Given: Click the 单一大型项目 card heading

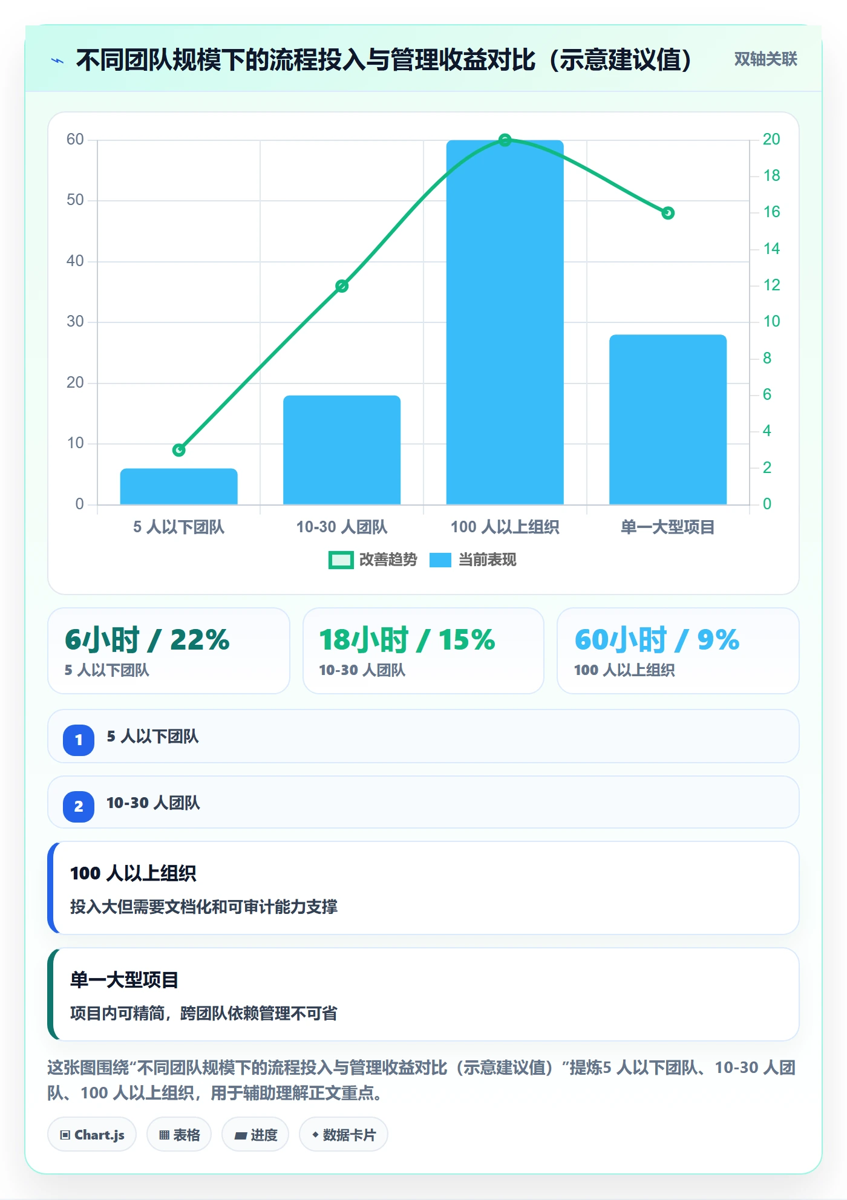Looking at the screenshot, I should click(x=124, y=980).
